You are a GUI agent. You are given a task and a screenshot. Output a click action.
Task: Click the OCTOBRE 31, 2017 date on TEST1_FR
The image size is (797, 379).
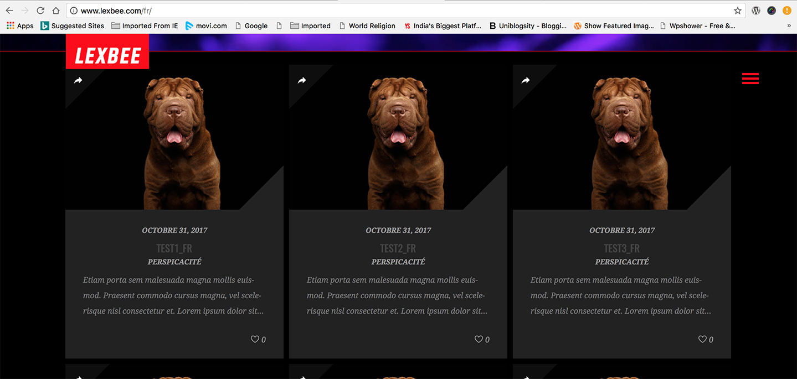pos(174,230)
